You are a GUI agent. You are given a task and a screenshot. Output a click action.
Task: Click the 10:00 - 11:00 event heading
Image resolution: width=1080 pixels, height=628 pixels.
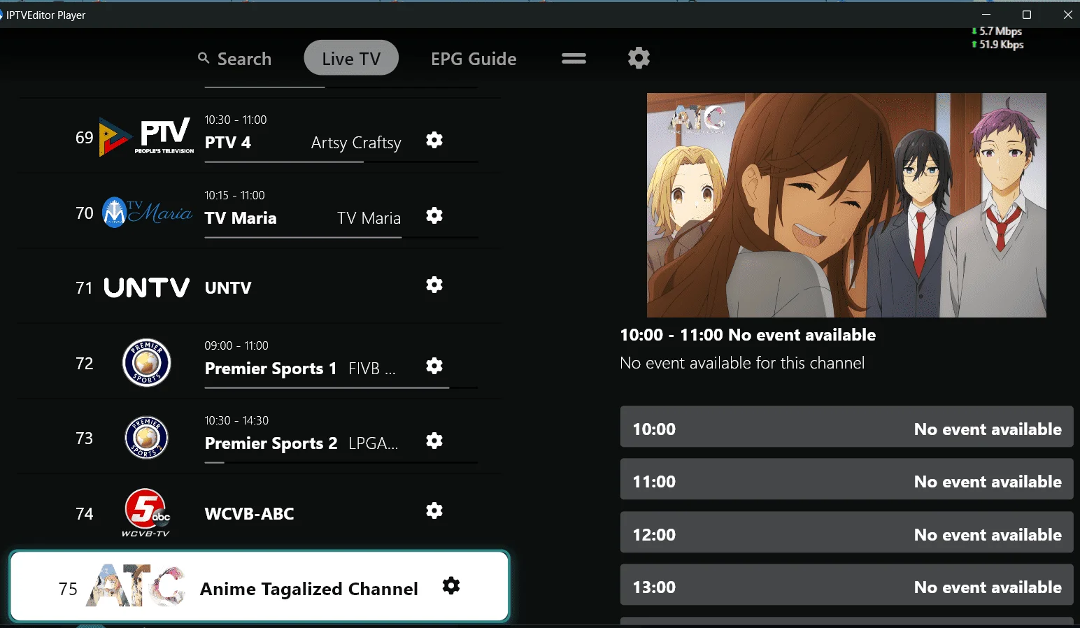click(x=748, y=335)
